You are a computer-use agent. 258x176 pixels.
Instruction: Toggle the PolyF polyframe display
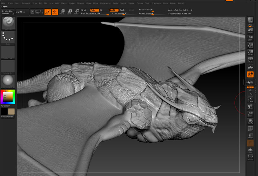[x=250, y=129]
